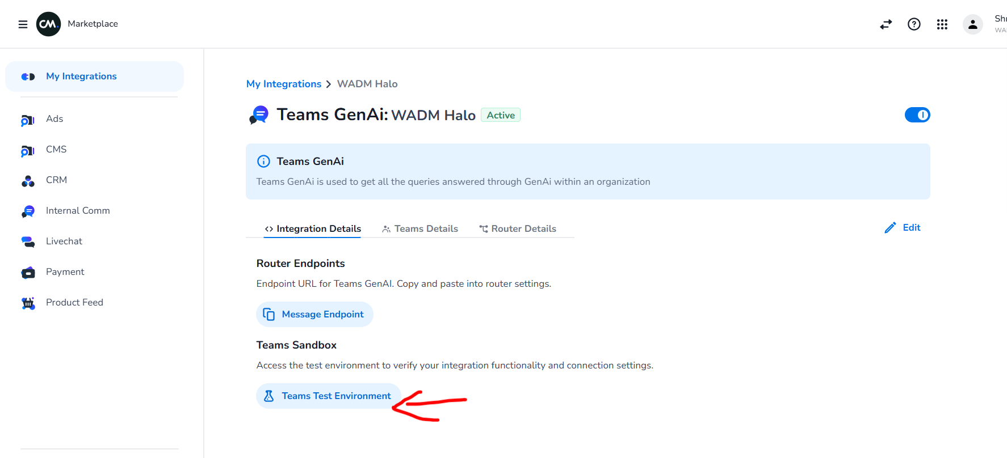This screenshot has width=1007, height=458.
Task: Open the help question mark icon
Action: [x=914, y=24]
